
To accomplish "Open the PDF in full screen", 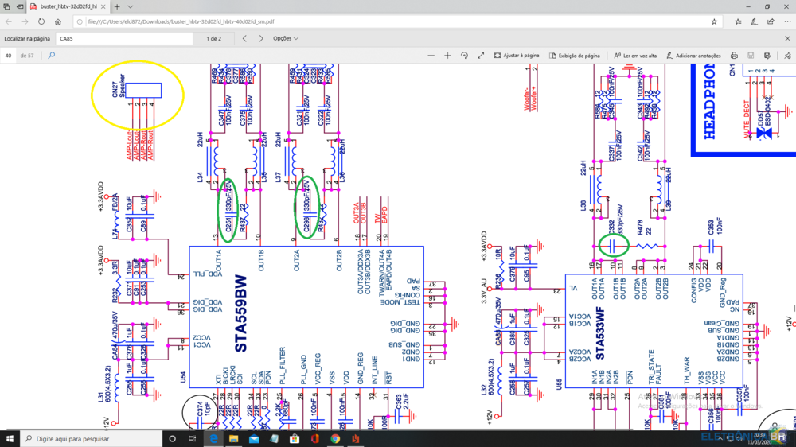I will point(481,56).
